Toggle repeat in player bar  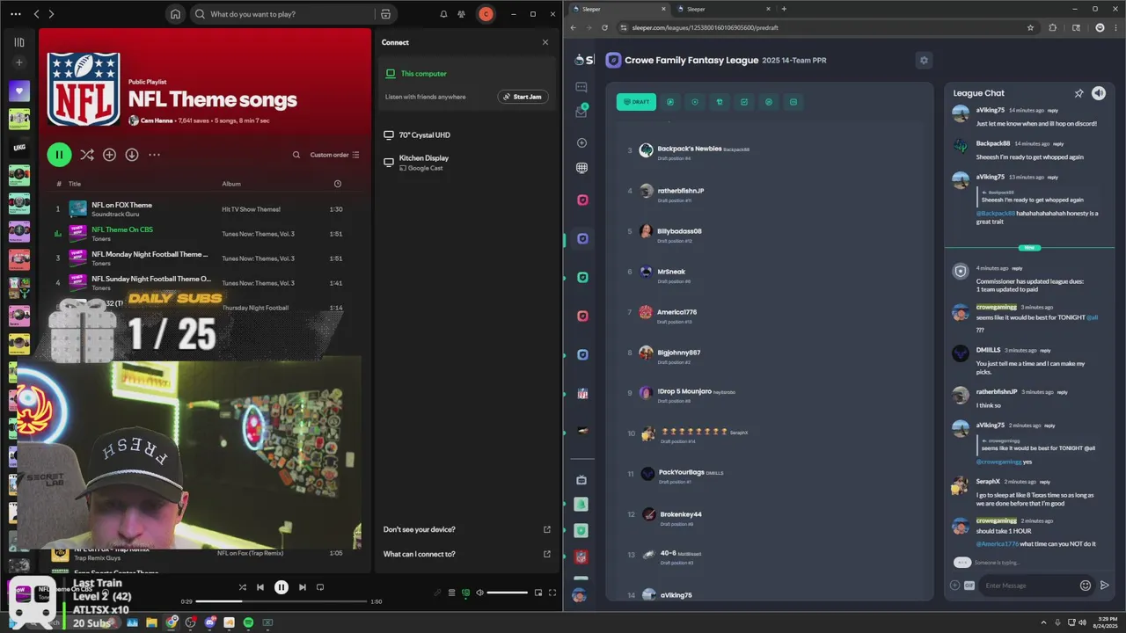click(x=320, y=587)
